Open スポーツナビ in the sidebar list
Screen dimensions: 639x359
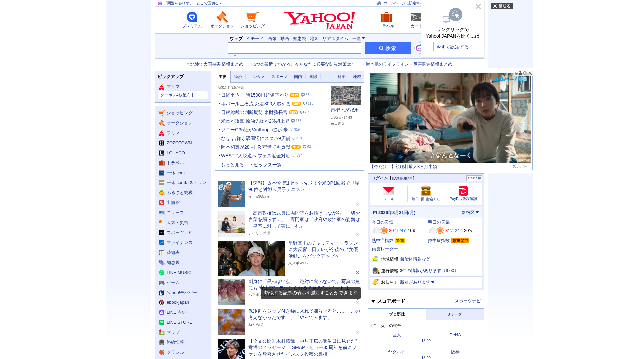point(179,233)
